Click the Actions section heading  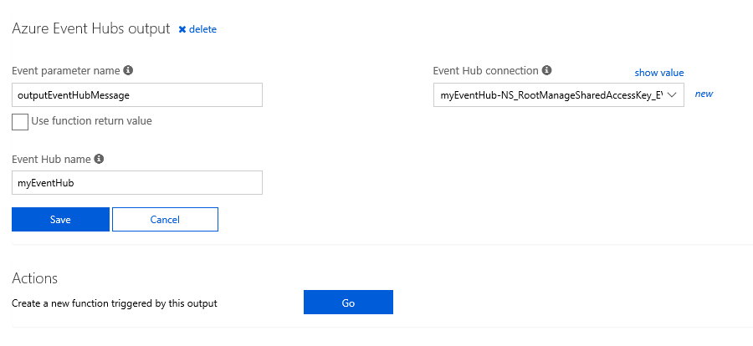(34, 277)
